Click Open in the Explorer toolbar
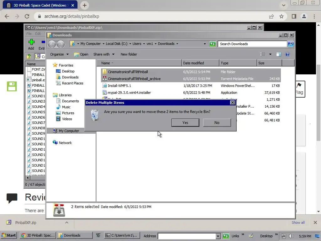The height and width of the screenshot is (241, 321). [x=81, y=54]
